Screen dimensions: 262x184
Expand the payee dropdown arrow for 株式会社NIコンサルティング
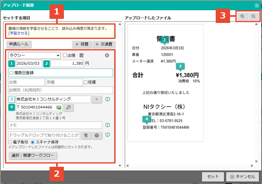click(97, 99)
